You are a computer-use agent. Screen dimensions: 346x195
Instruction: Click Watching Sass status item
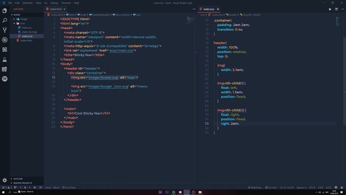click(255, 187)
